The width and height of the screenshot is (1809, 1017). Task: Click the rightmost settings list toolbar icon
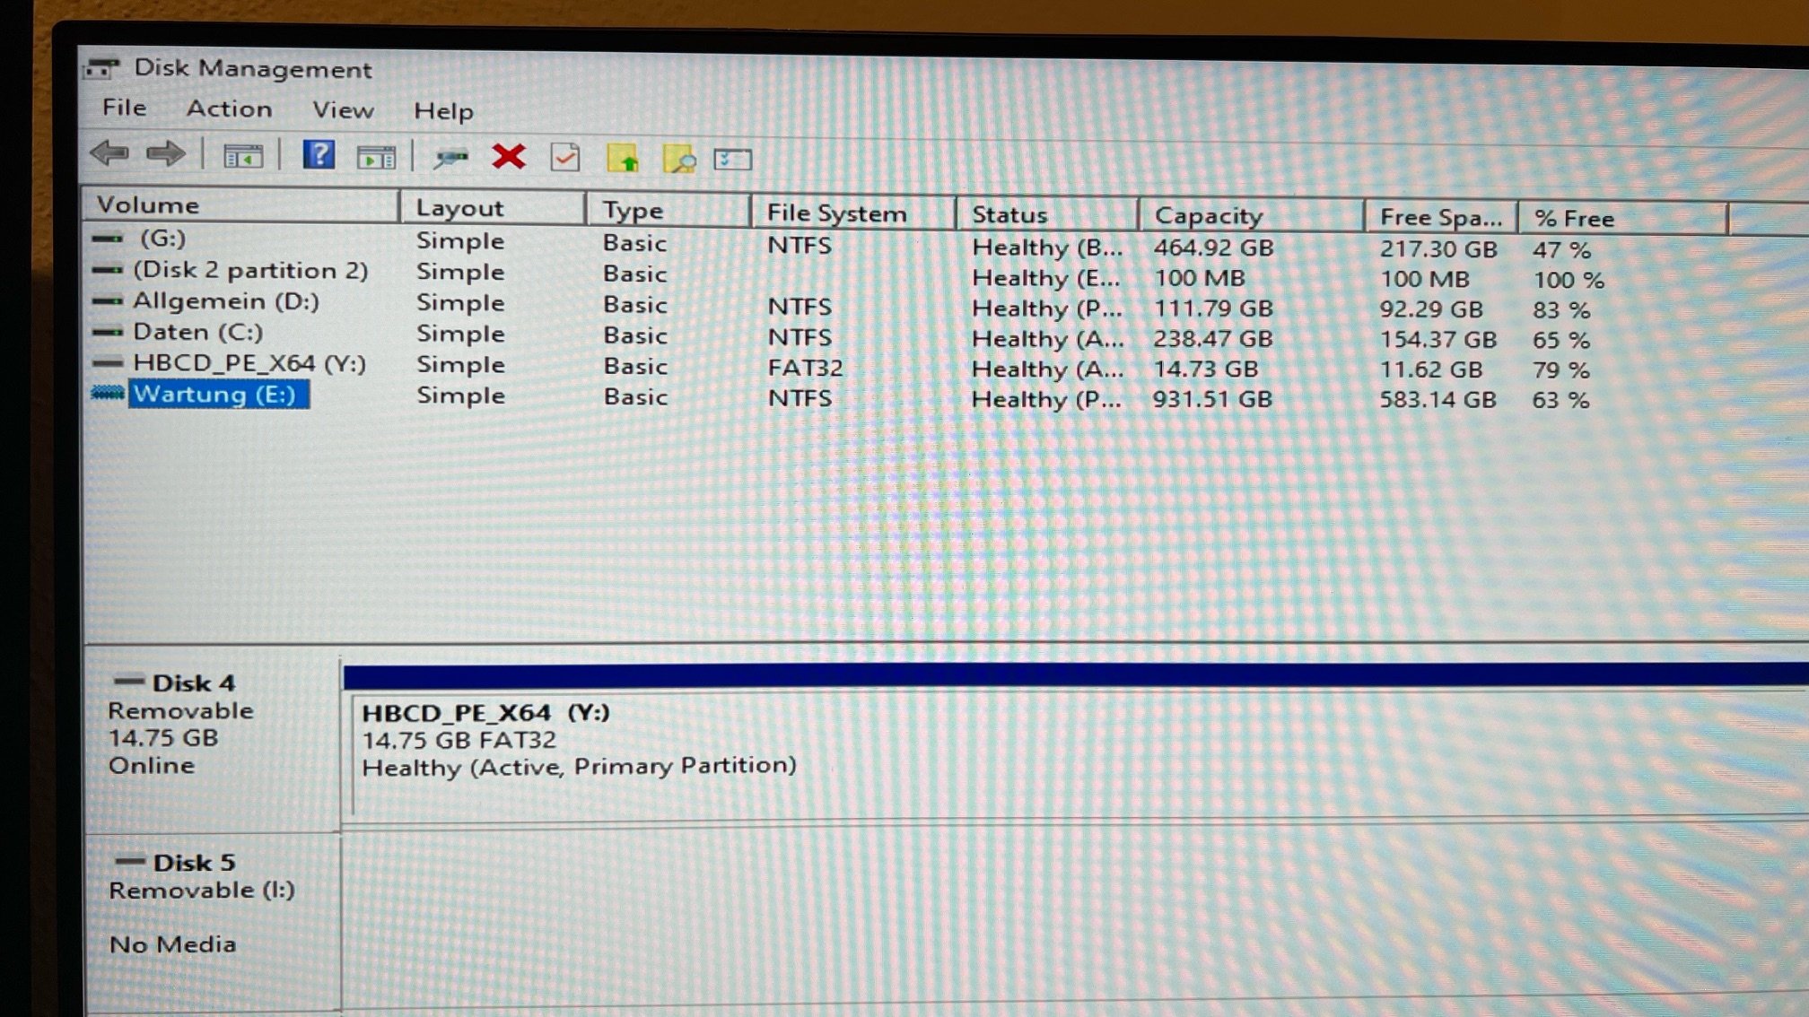(732, 160)
